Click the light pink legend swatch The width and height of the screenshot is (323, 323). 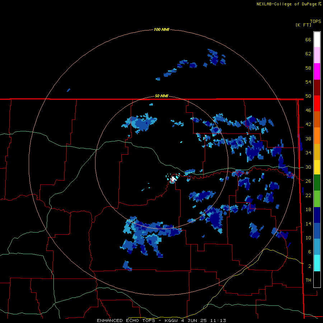pos(317,55)
